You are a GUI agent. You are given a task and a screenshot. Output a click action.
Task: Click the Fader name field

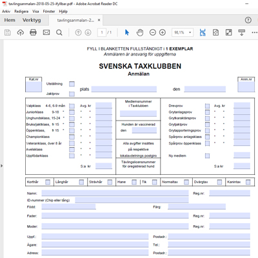pos(115,216)
